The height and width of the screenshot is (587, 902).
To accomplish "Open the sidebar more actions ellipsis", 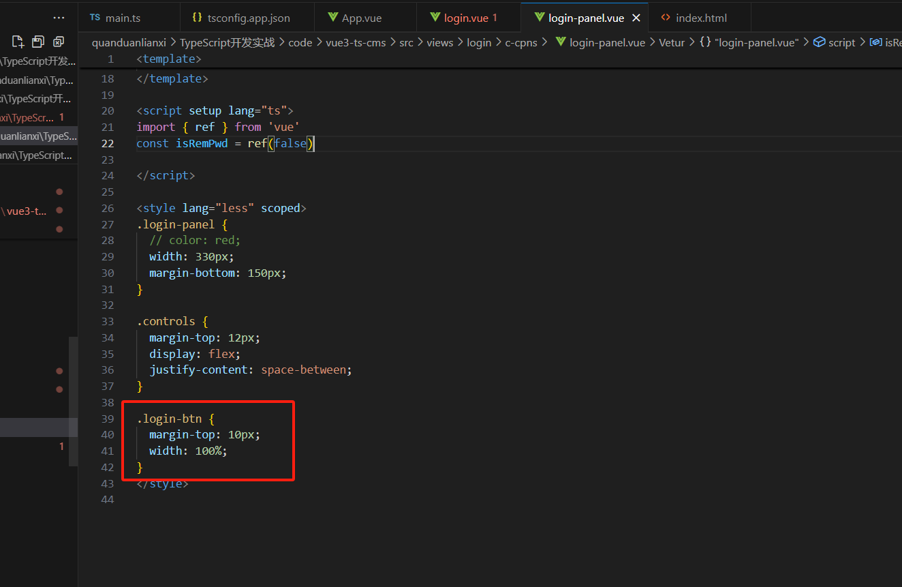I will click(x=59, y=18).
